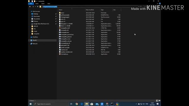Open the 2020-05 folder in sidebar
The height and width of the screenshot is (106, 189).
(35, 26)
